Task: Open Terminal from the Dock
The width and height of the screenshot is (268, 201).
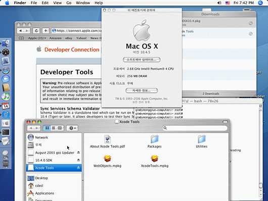Action: [x=6, y=132]
